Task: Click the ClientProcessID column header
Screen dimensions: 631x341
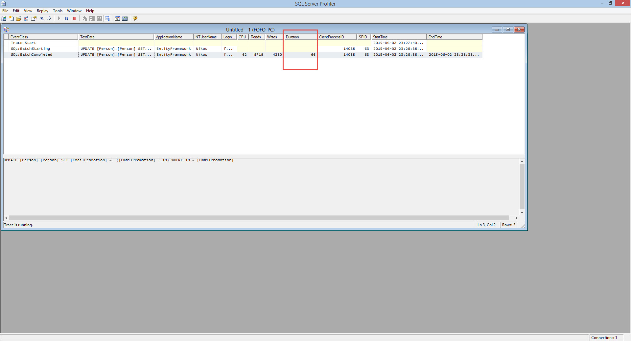Action: (x=337, y=37)
